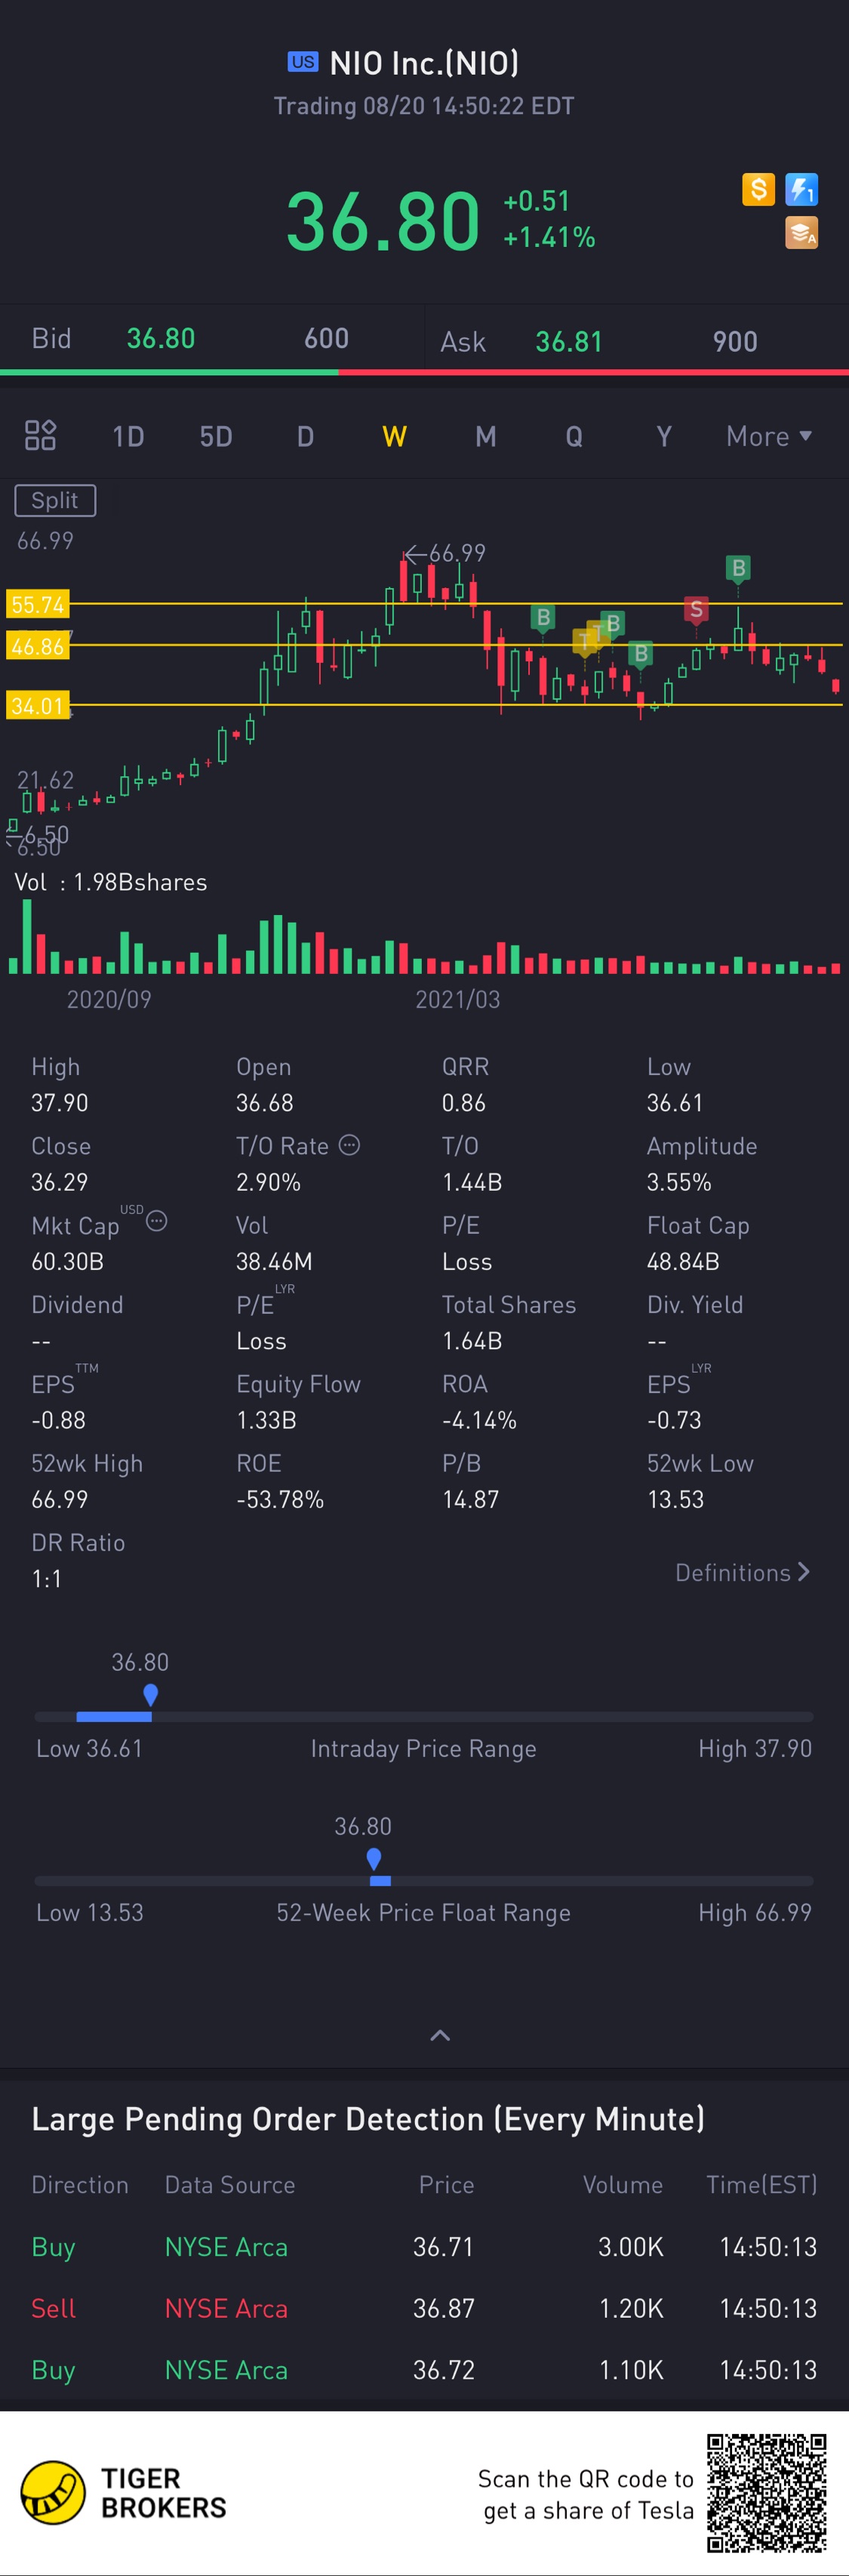This screenshot has height=2576, width=849.
Task: Tap the highest green B marker on chart
Action: point(738,568)
